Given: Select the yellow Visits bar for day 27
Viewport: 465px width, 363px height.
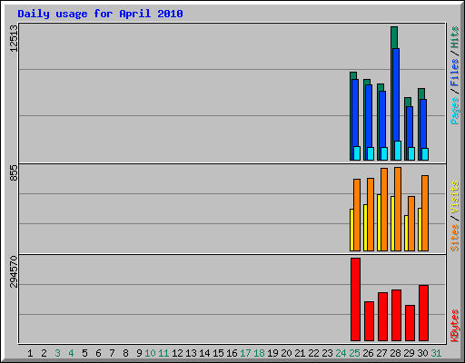Looking at the screenshot, I should pos(379,222).
